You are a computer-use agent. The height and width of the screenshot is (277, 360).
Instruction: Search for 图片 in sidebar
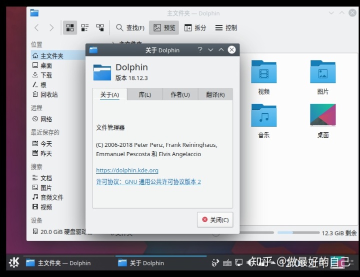click(x=42, y=188)
